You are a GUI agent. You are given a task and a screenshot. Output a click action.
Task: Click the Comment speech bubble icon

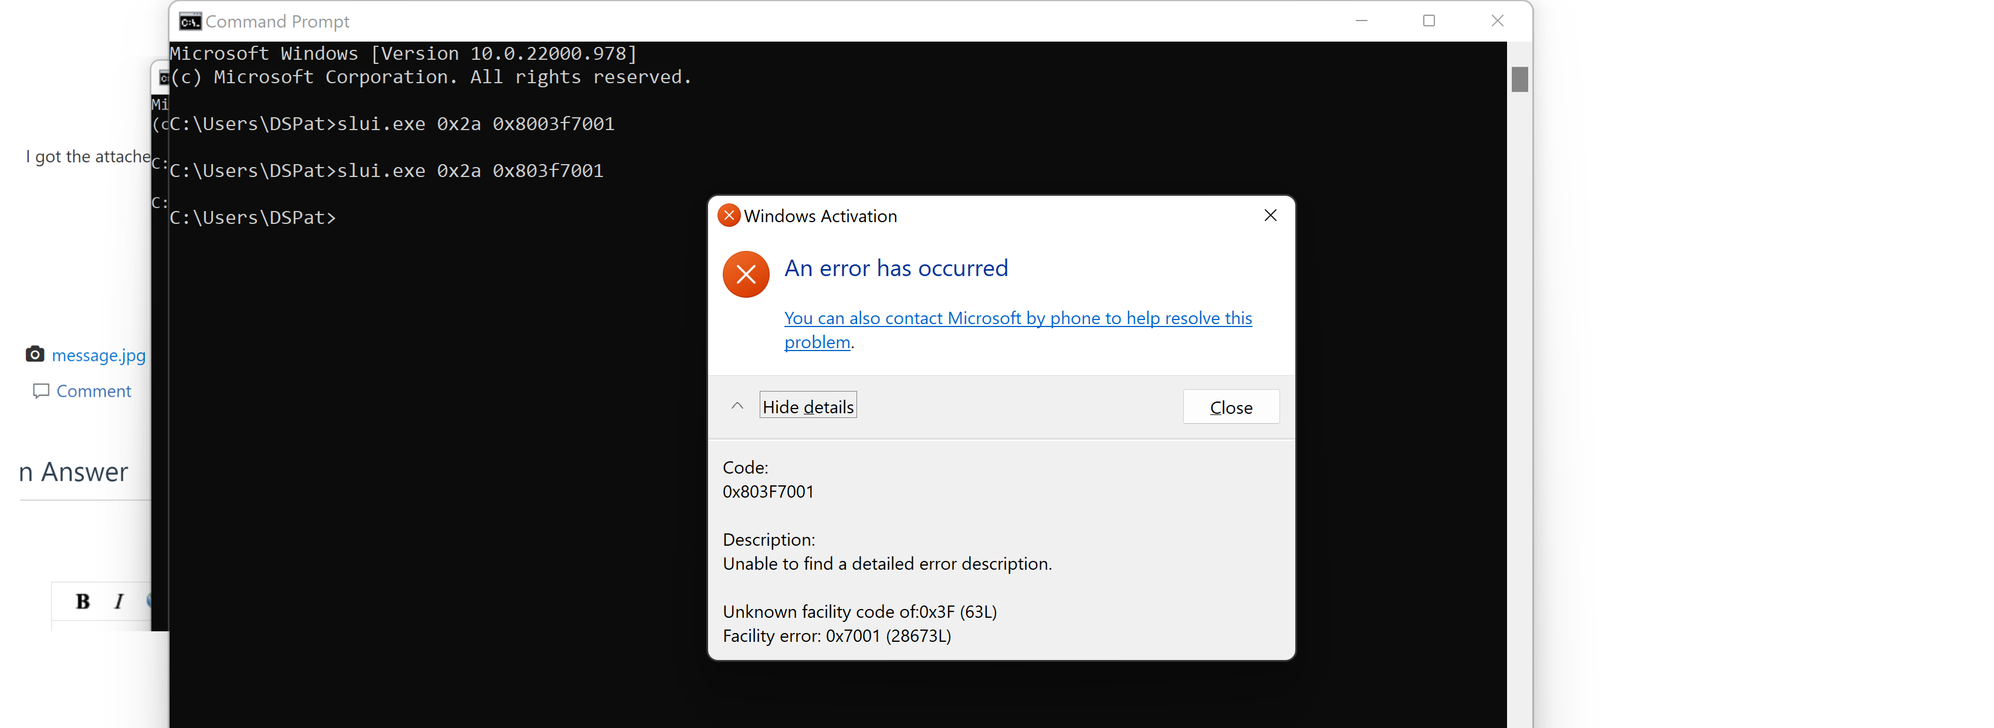41,391
